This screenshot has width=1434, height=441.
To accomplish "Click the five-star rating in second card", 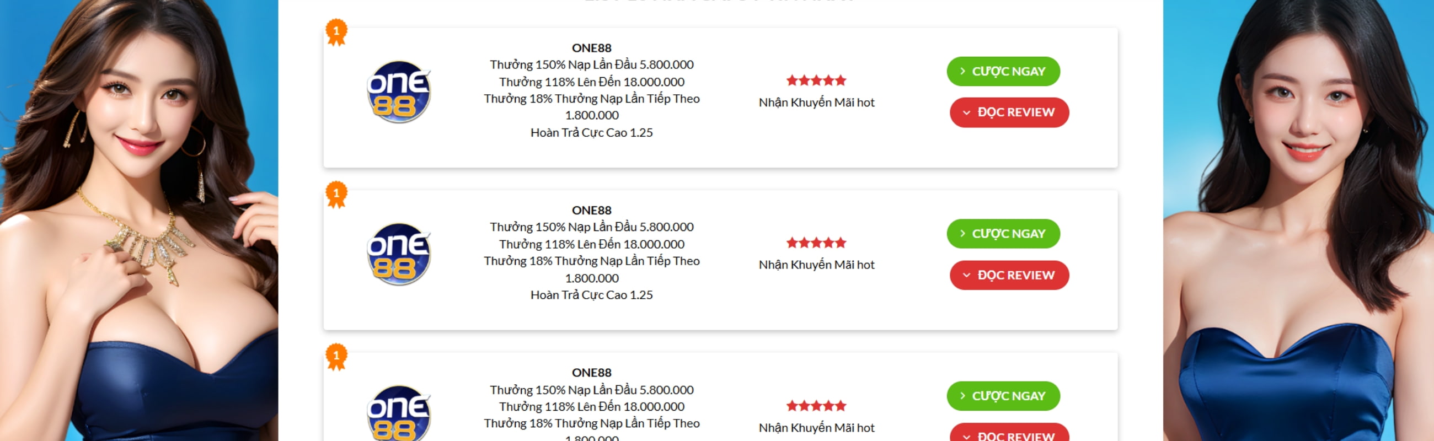I will [816, 243].
